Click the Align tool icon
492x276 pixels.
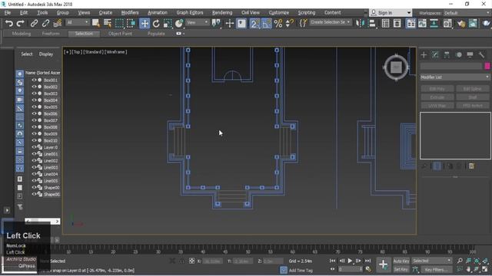[372, 23]
